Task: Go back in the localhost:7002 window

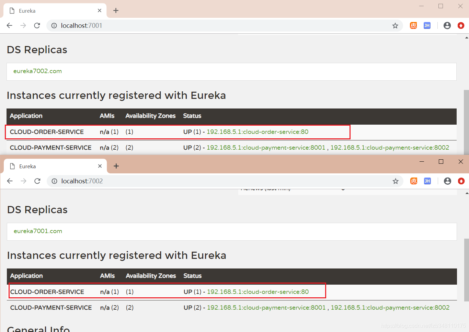Action: [10, 181]
